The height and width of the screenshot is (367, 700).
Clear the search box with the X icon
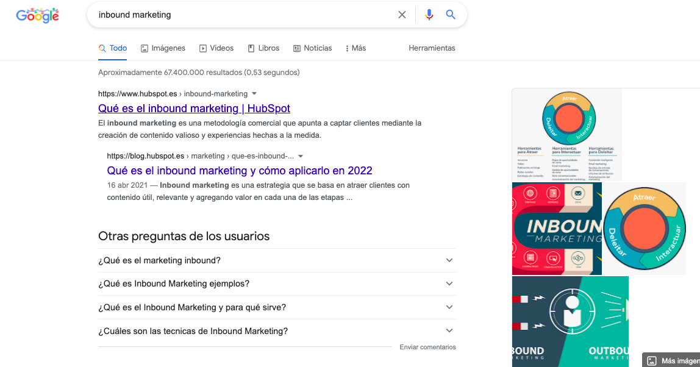[x=402, y=15]
